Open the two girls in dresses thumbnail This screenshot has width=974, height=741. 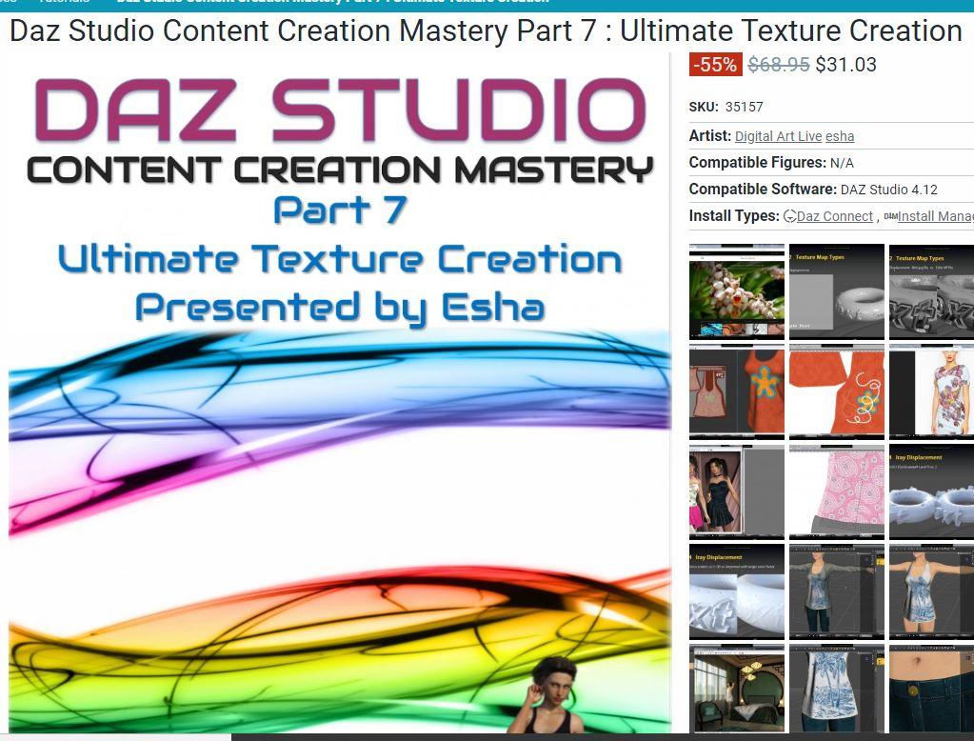[x=737, y=491]
